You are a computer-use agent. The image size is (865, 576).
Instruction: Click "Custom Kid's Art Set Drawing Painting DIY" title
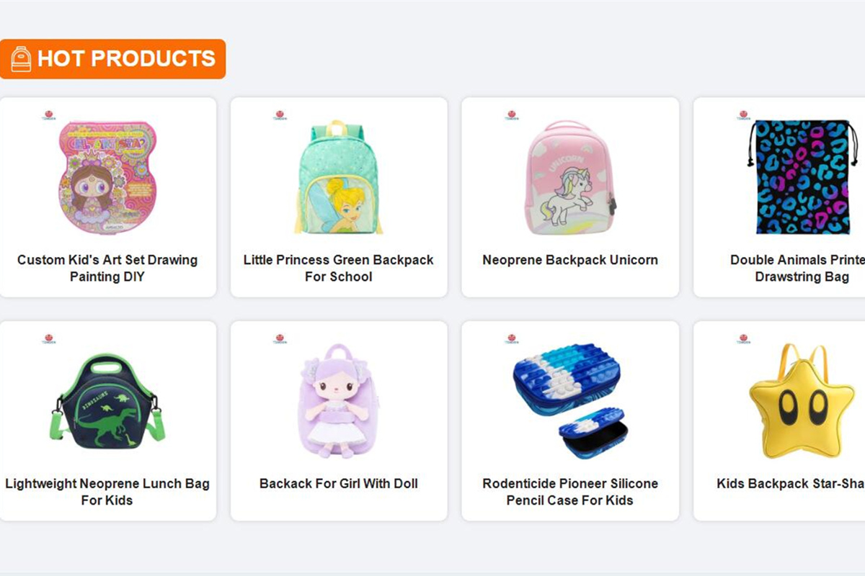point(107,268)
